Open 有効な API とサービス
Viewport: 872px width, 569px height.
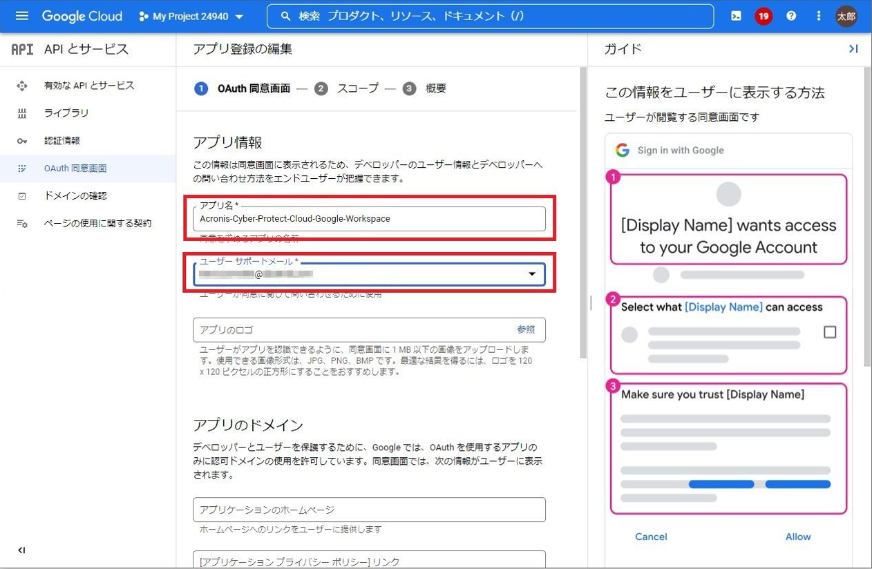88,86
